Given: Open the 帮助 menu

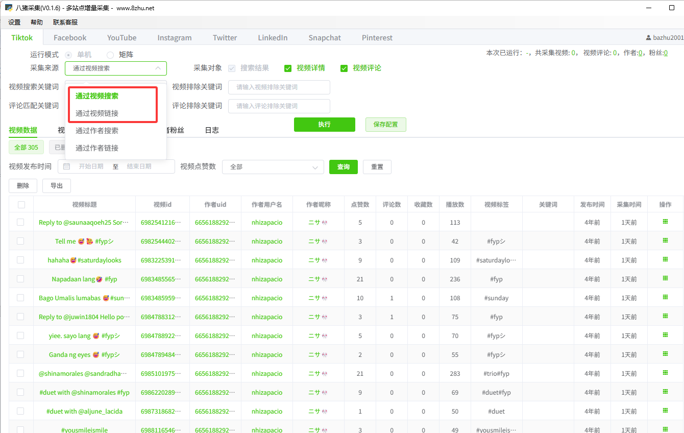Looking at the screenshot, I should [37, 22].
